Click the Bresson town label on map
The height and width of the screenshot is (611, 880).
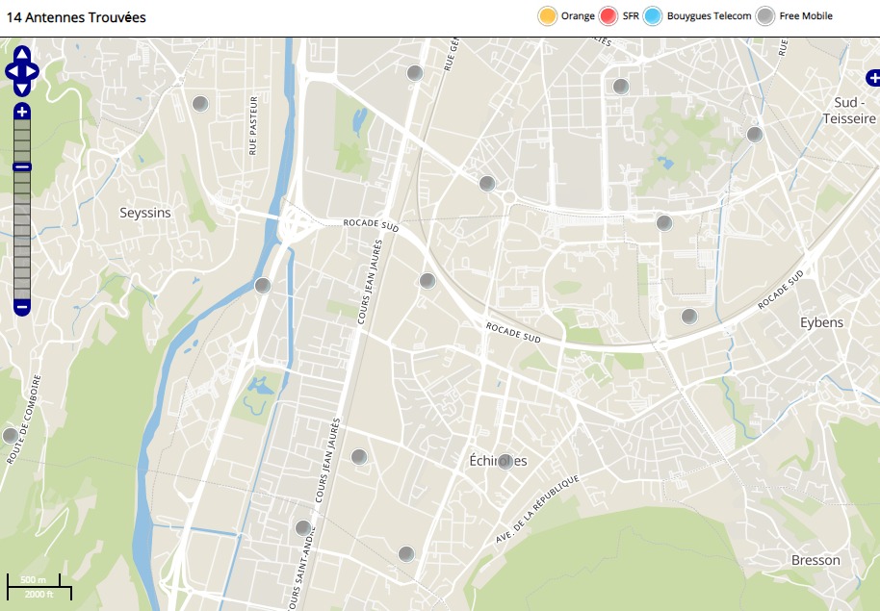(815, 560)
